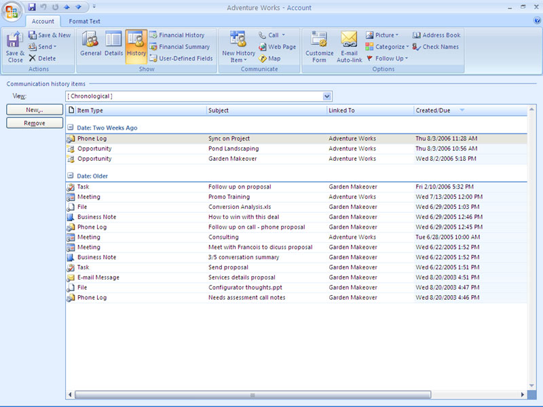543x407 pixels.
Task: Select the Account ribbon tab
Action: click(43, 22)
